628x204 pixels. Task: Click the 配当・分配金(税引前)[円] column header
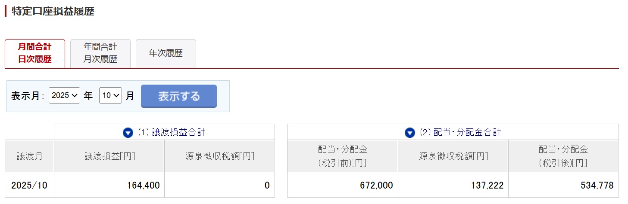click(342, 156)
